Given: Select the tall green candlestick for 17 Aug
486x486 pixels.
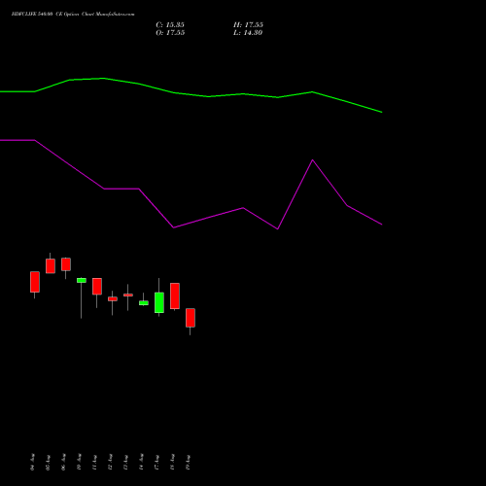Looking at the screenshot, I should tap(159, 302).
